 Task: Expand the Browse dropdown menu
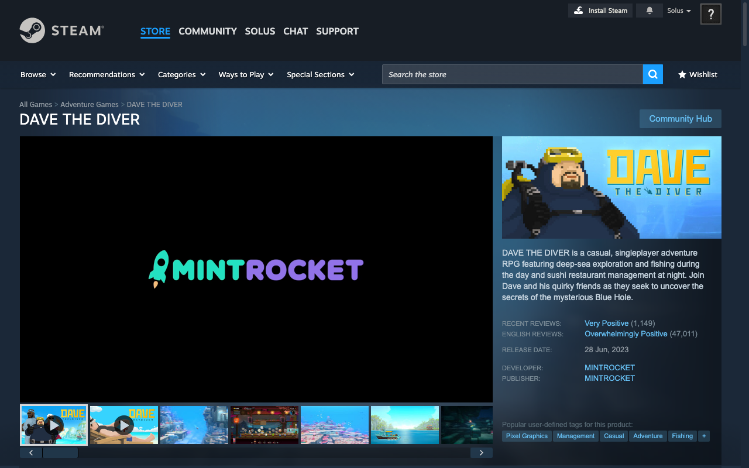tap(38, 74)
